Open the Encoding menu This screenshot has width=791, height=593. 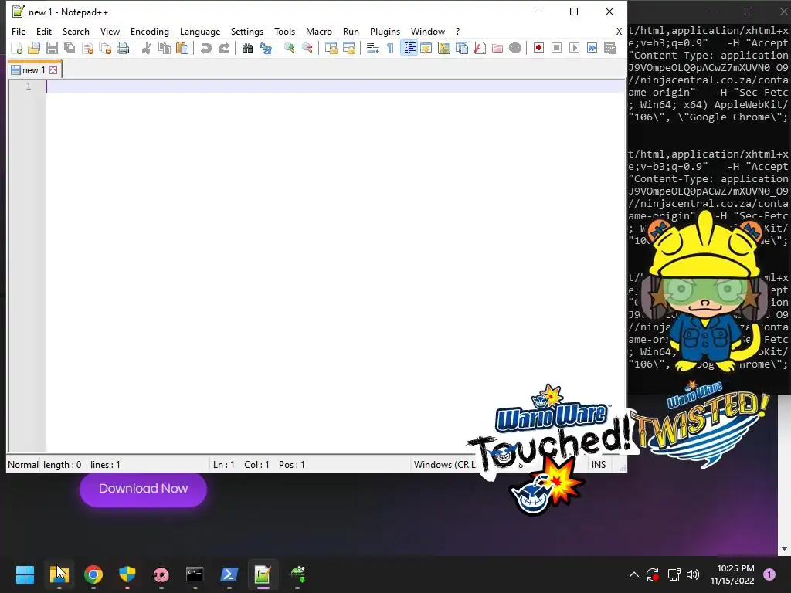[x=149, y=31]
